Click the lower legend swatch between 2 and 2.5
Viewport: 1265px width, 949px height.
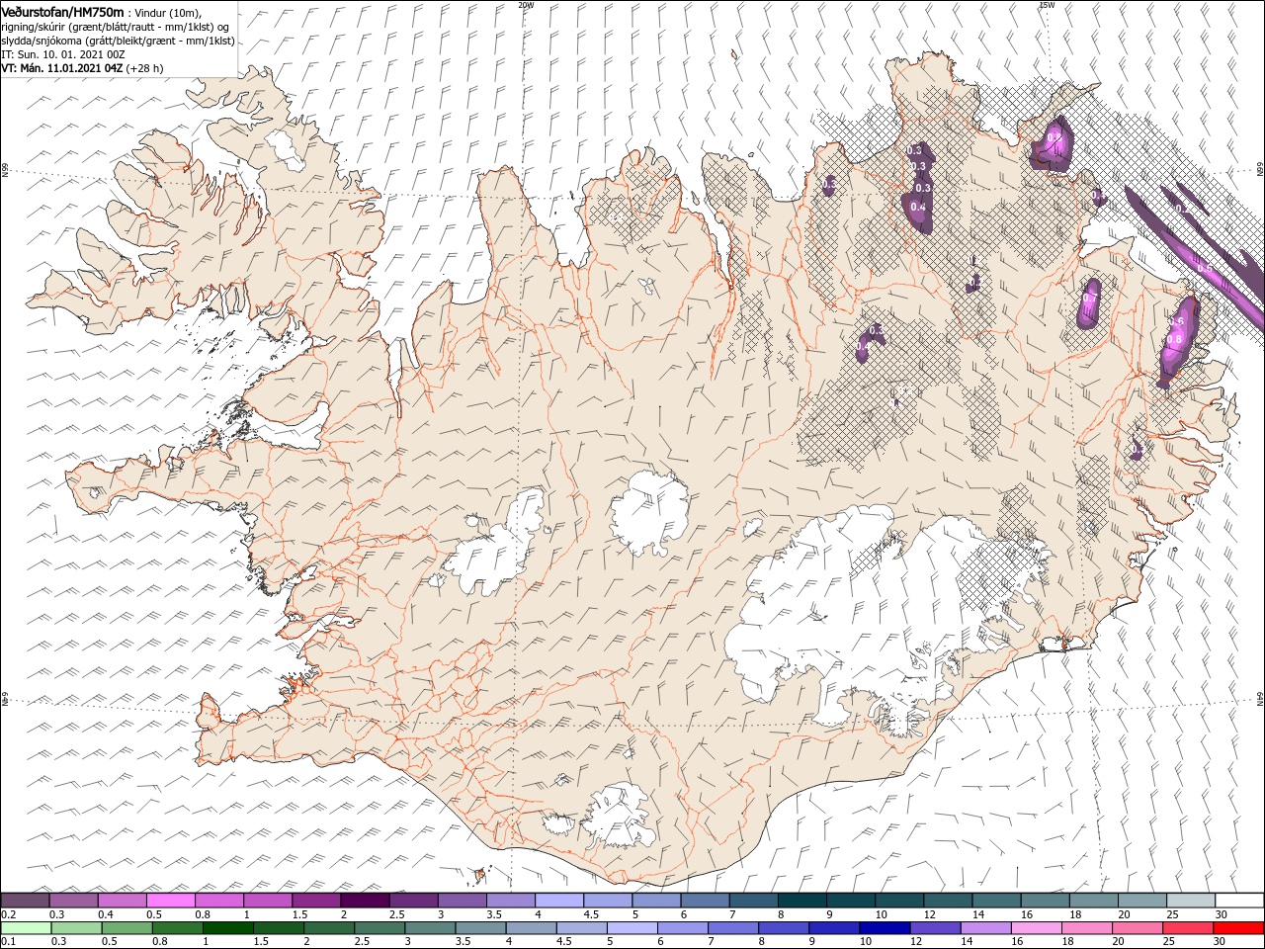(x=329, y=928)
